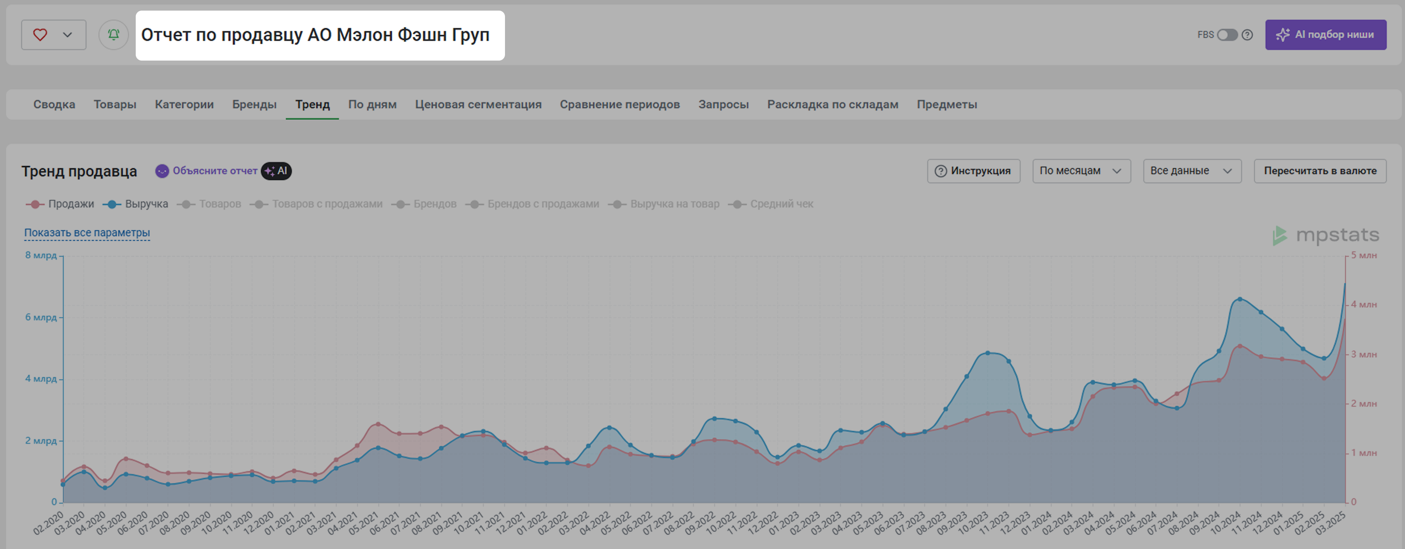Expand the favorites dropdown chevron
The width and height of the screenshot is (1405, 549).
(67, 35)
